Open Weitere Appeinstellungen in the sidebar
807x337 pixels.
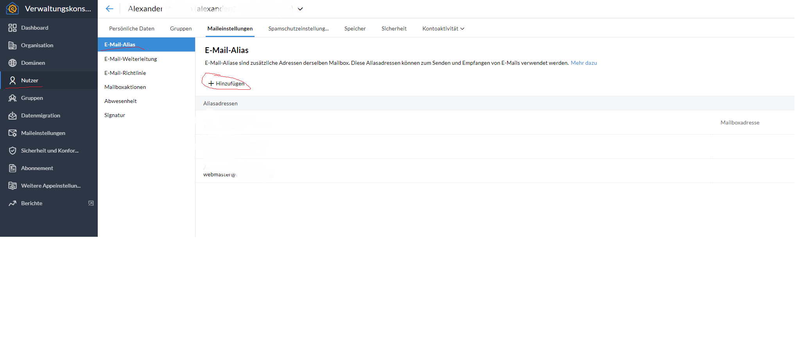tap(49, 186)
